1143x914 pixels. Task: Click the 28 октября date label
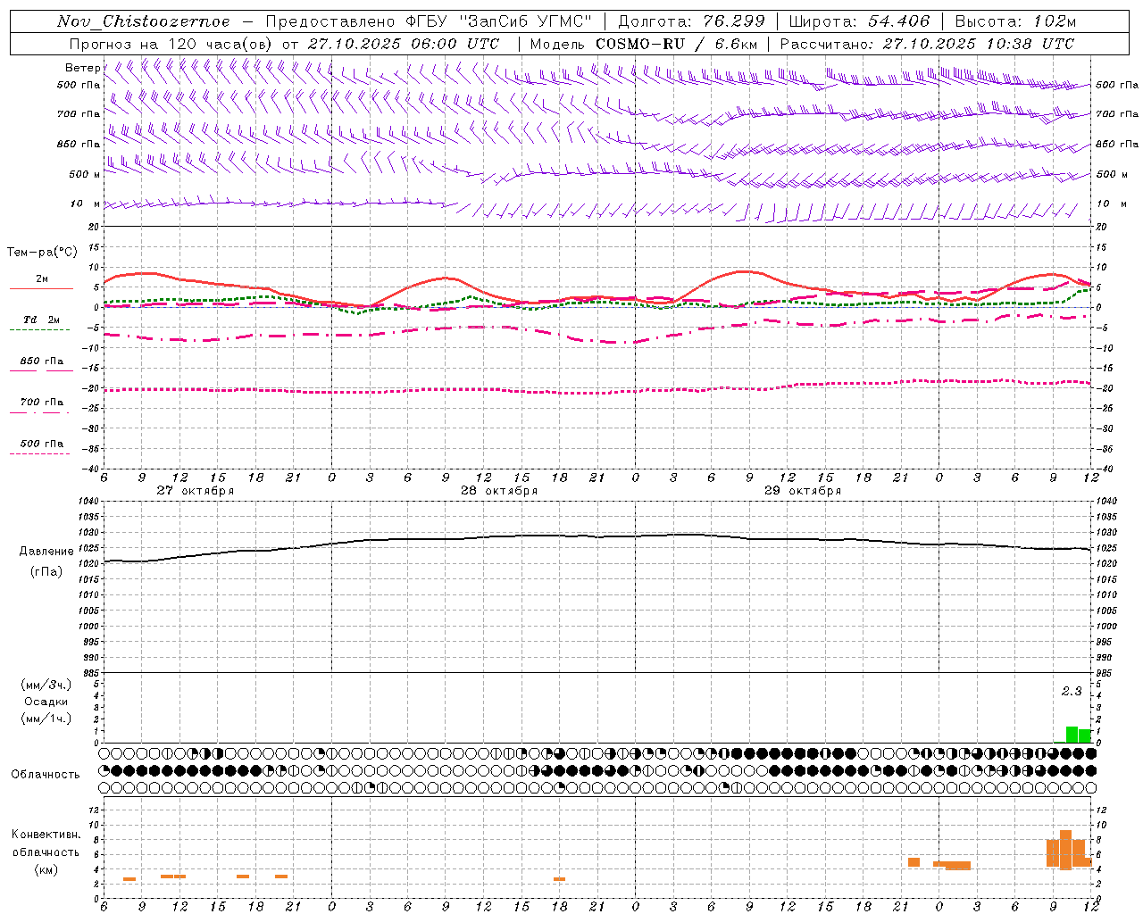click(x=499, y=491)
